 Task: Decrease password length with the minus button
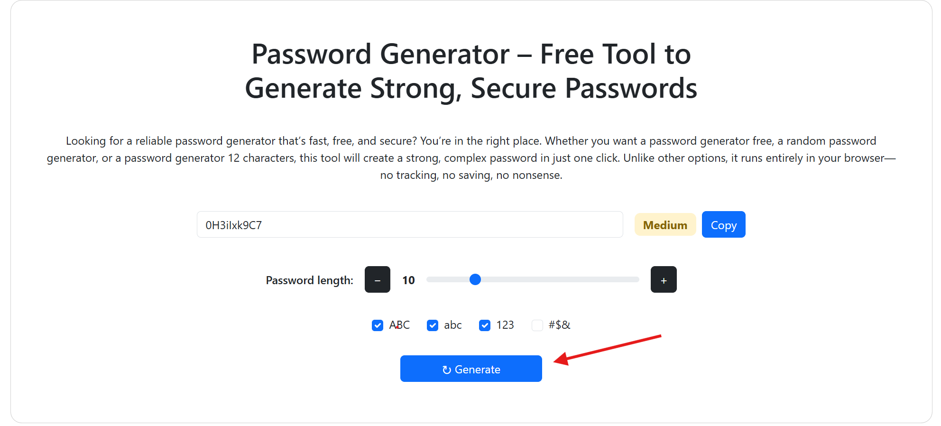378,279
